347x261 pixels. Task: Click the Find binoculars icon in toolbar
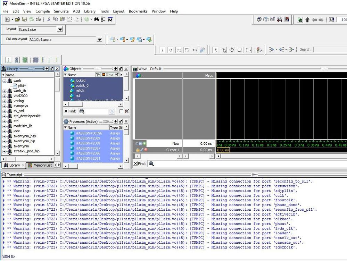(96, 20)
